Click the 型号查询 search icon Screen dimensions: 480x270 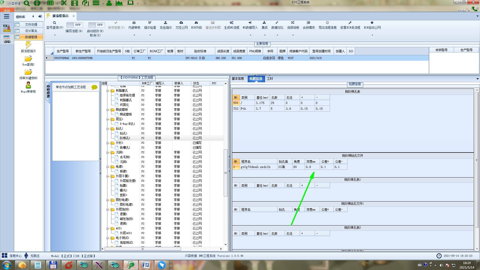click(x=54, y=23)
